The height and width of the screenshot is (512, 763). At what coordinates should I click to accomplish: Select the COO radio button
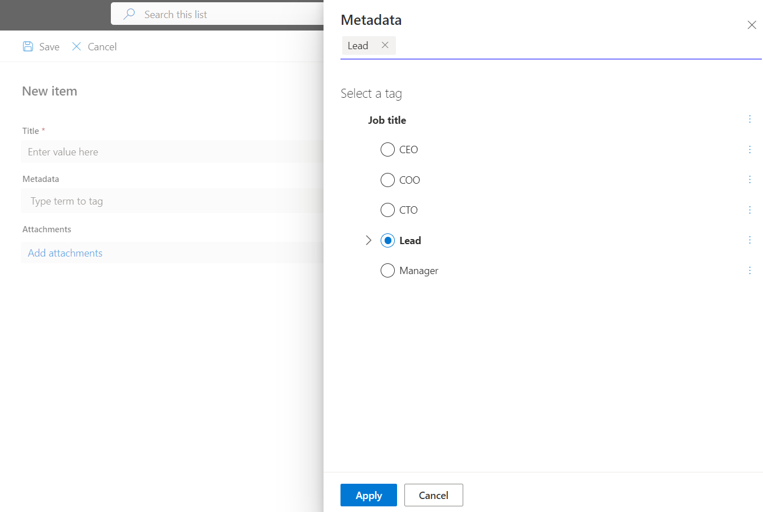(x=387, y=180)
